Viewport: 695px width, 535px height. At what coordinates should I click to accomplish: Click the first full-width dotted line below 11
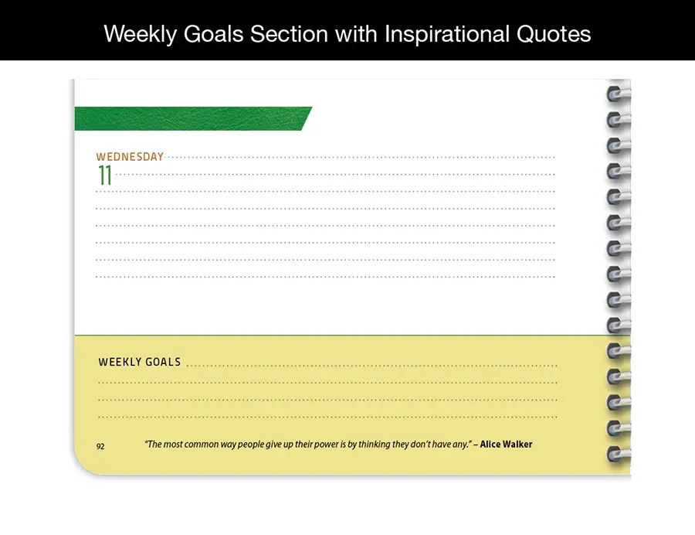(324, 191)
